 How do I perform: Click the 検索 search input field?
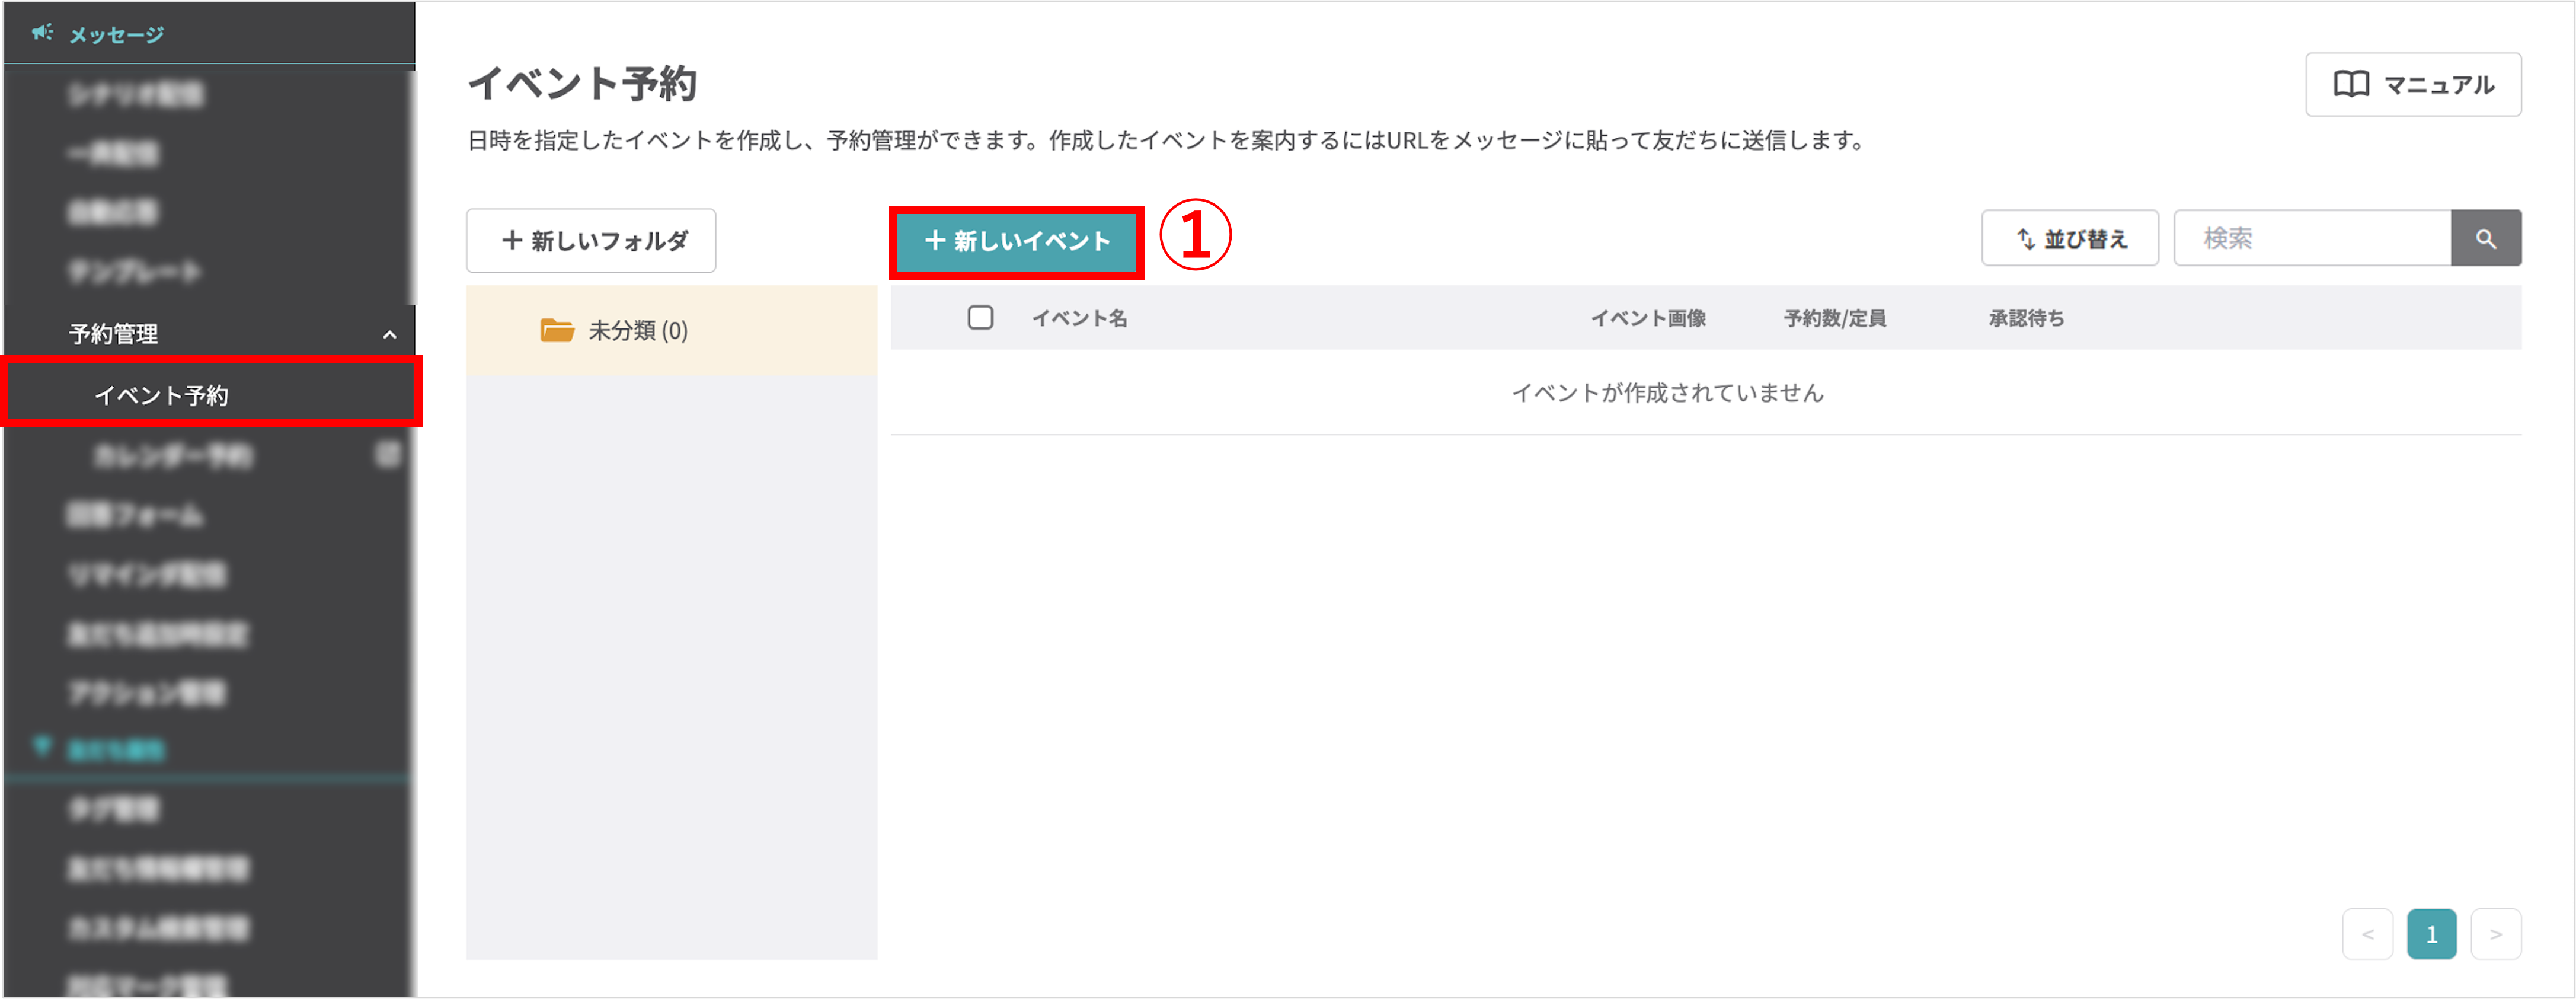coord(2310,238)
